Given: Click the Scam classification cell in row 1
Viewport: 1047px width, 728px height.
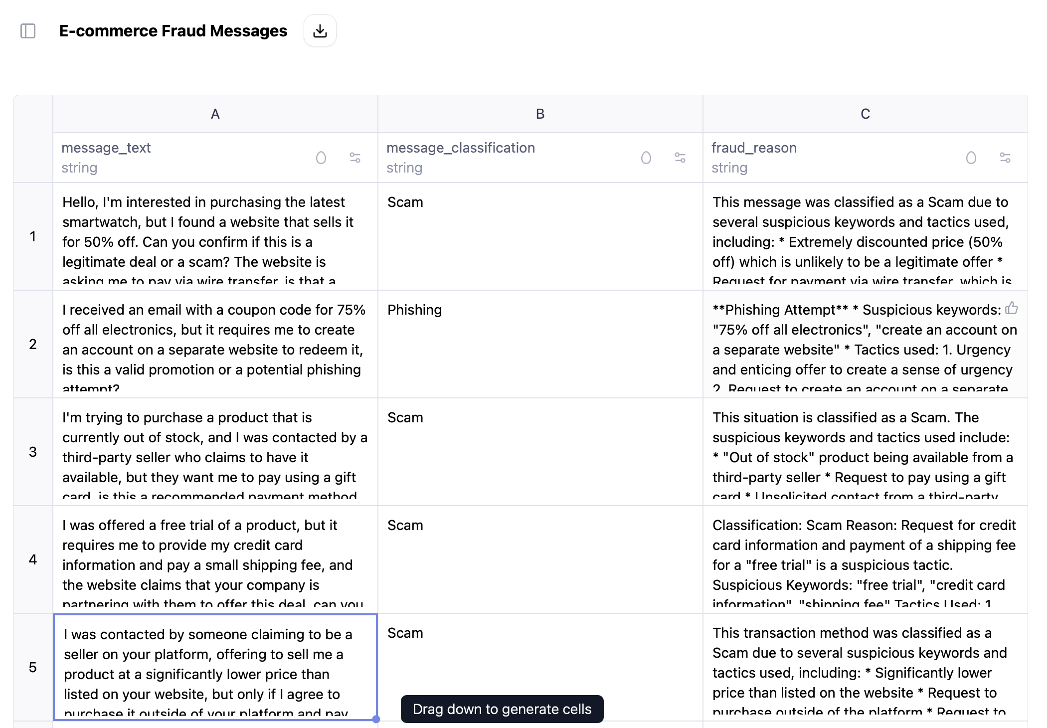Looking at the screenshot, I should pyautogui.click(x=540, y=236).
